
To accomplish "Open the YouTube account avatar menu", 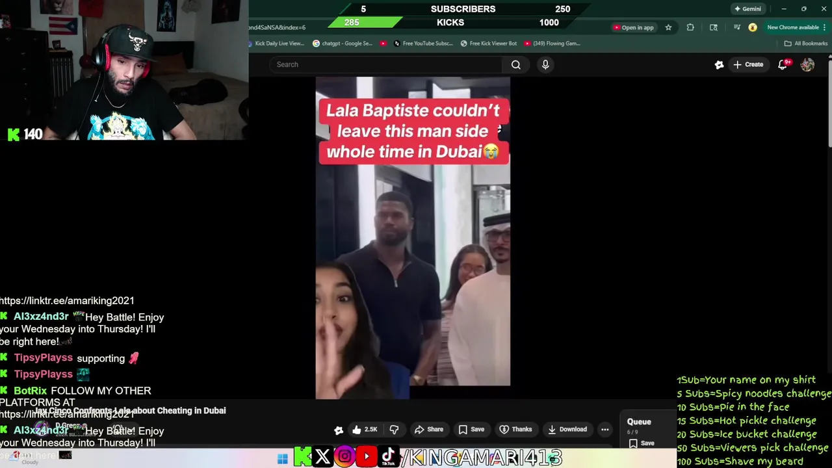I will [x=807, y=64].
